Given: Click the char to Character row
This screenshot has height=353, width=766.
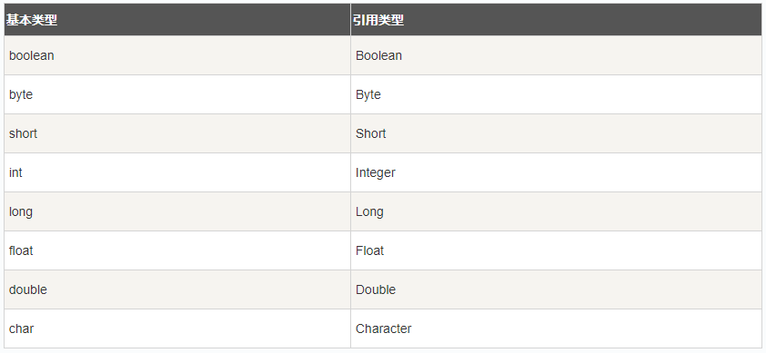Looking at the screenshot, I should point(383,328).
